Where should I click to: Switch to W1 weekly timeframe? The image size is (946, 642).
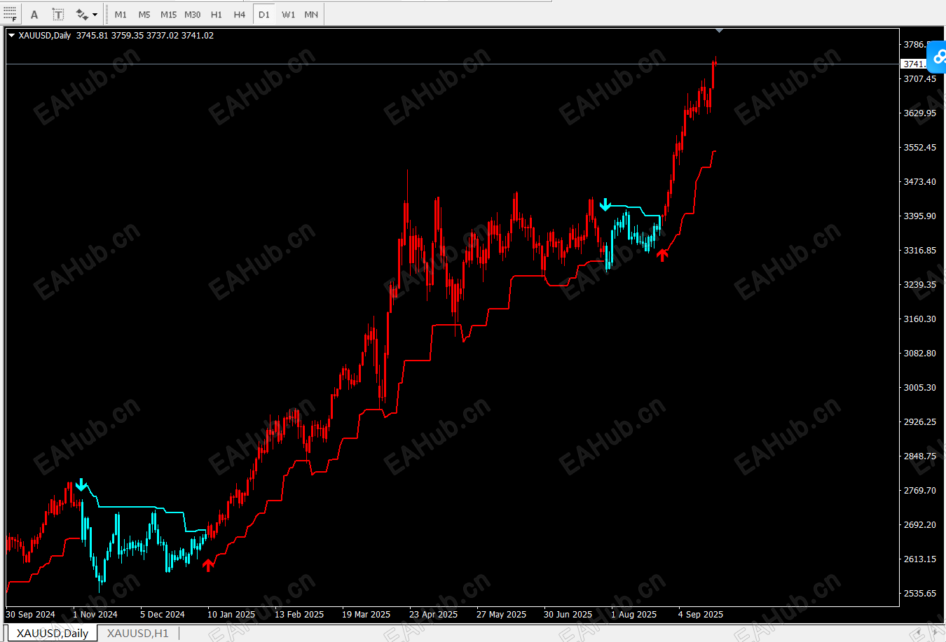click(x=288, y=14)
